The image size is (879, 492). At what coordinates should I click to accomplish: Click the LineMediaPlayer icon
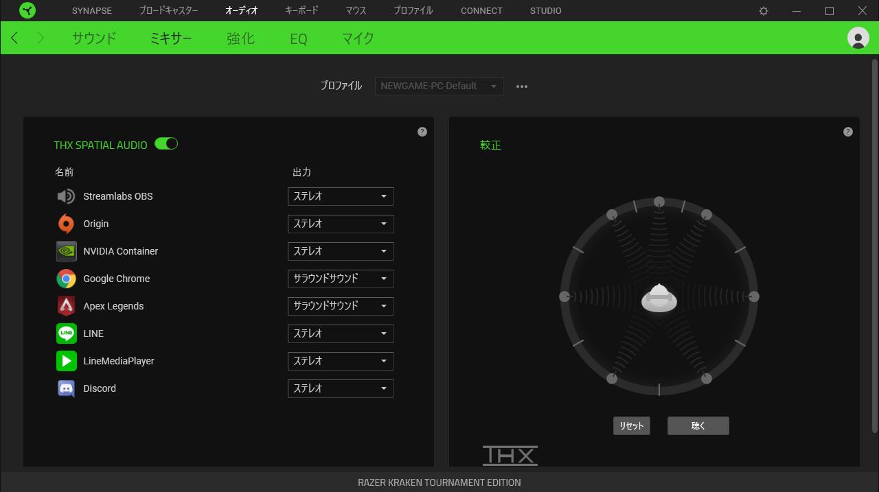[66, 361]
